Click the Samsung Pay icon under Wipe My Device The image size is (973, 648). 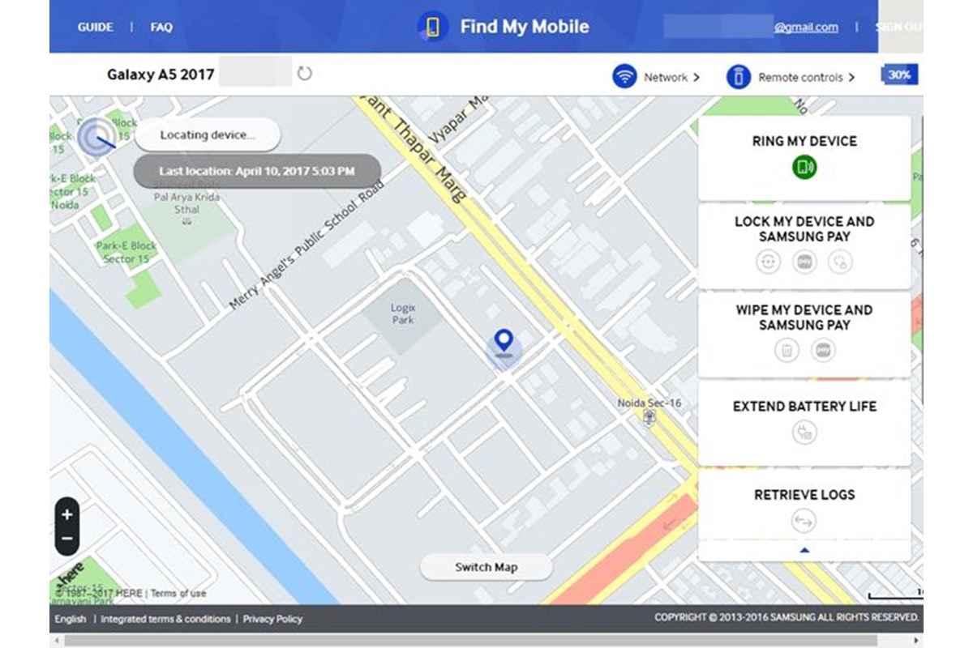(823, 350)
